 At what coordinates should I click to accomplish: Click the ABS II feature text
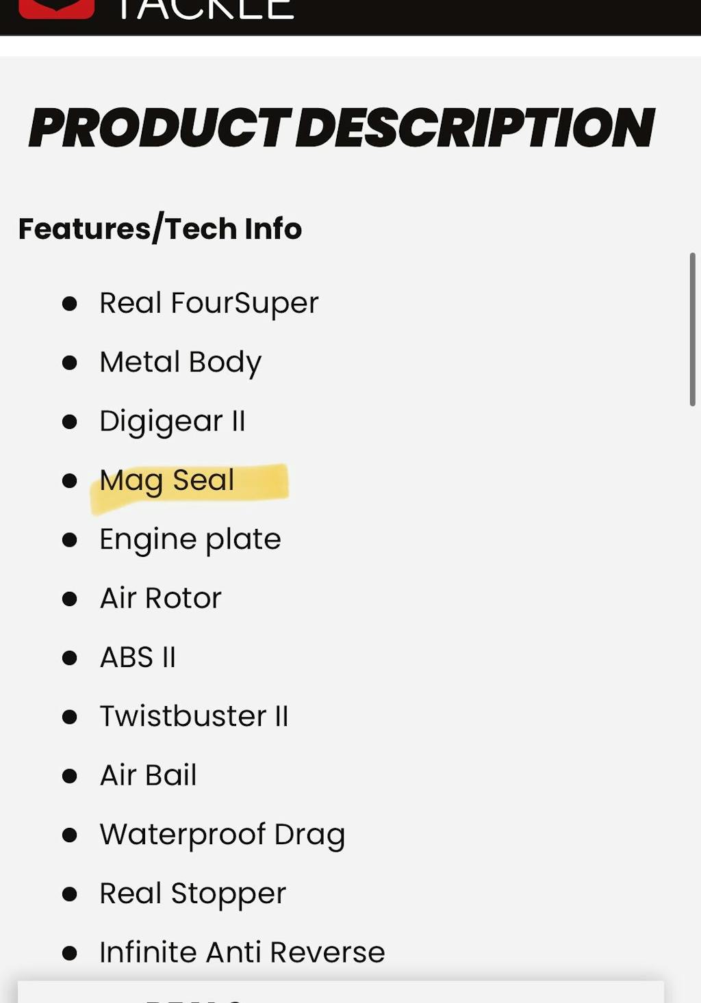click(138, 657)
